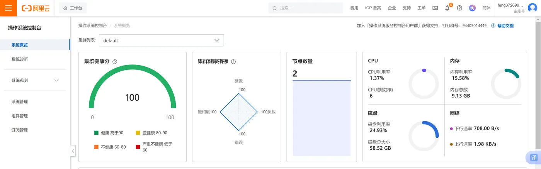Click the 磁盘总大小 value 58.52 GB
This screenshot has height=169, width=541.
coord(380,148)
